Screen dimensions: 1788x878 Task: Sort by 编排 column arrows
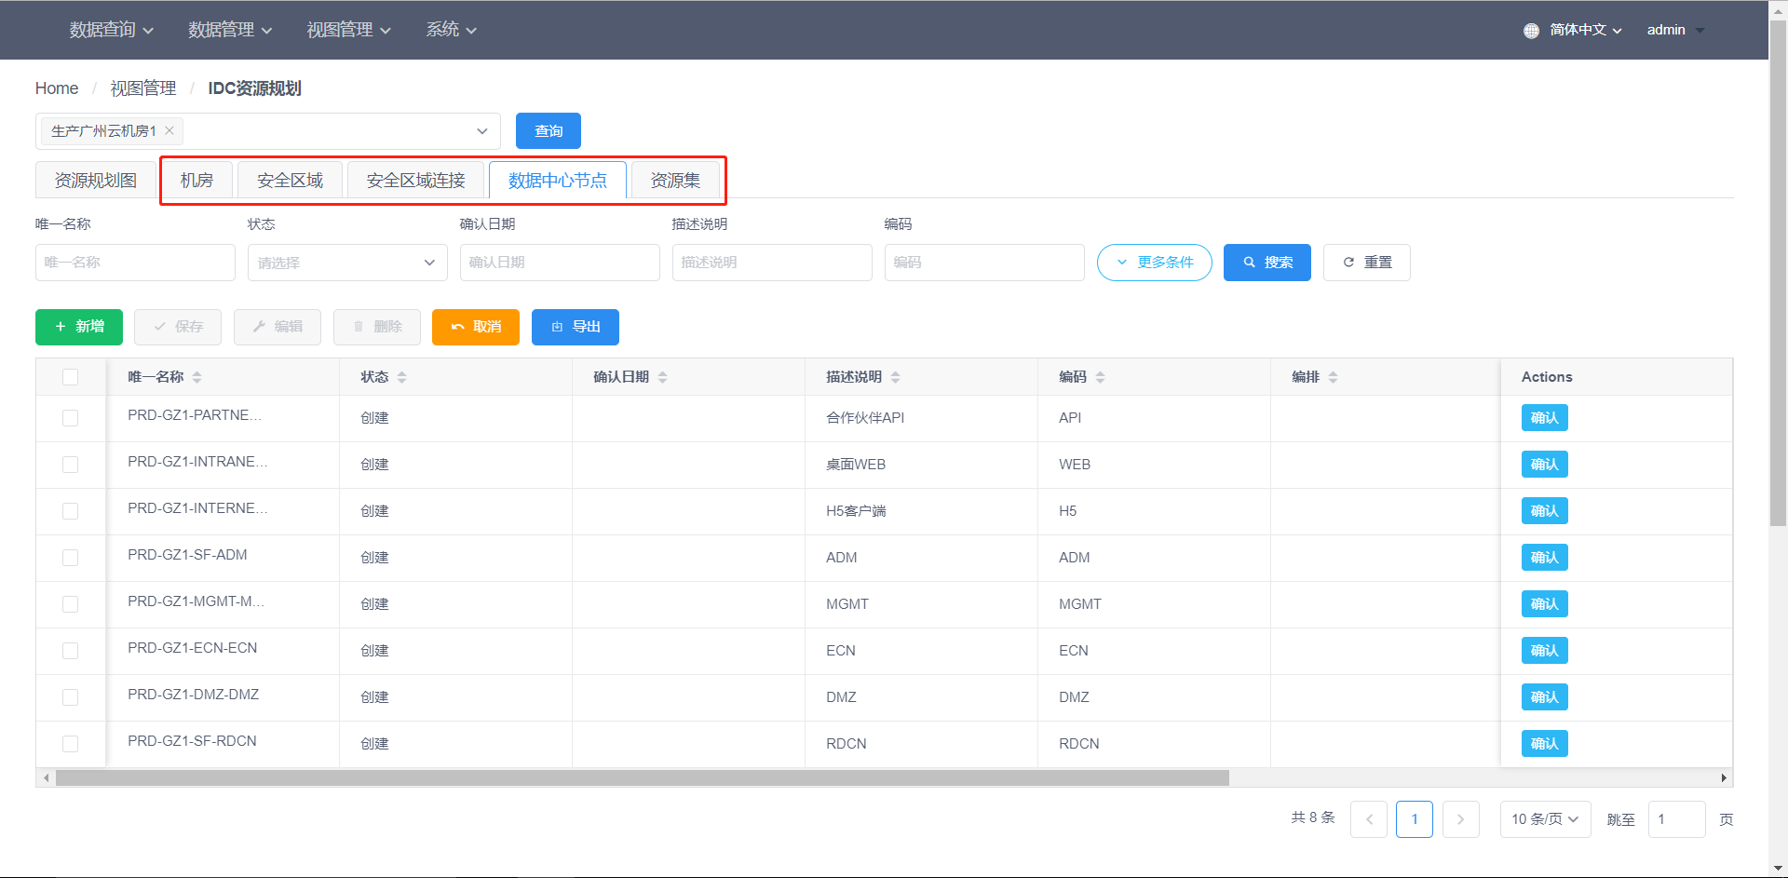pos(1333,377)
